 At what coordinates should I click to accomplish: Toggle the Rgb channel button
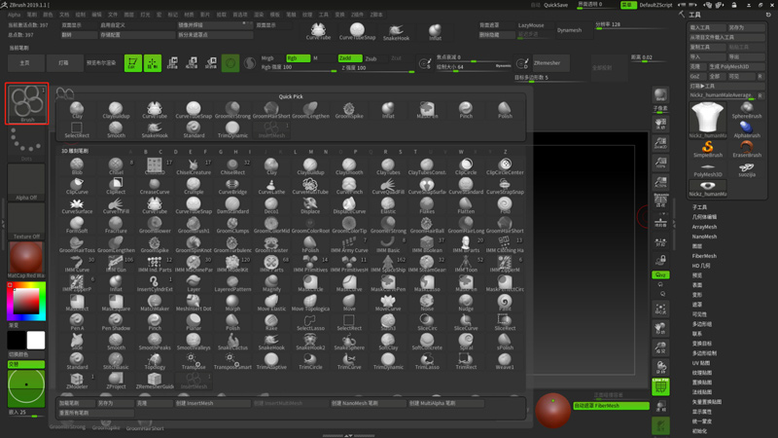coord(296,58)
